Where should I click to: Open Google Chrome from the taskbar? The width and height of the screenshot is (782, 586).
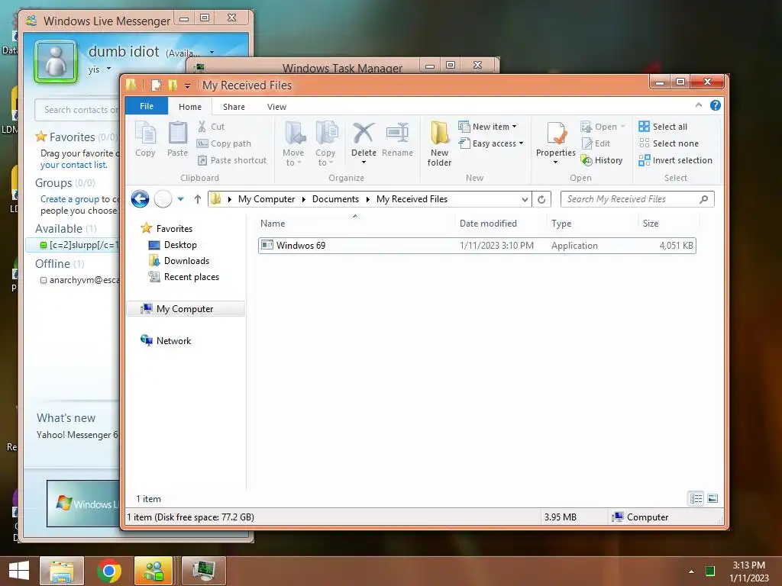tap(109, 571)
